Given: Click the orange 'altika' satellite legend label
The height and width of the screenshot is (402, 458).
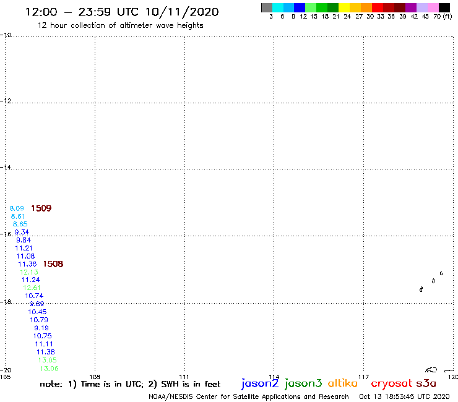Looking at the screenshot, I should tap(343, 383).
